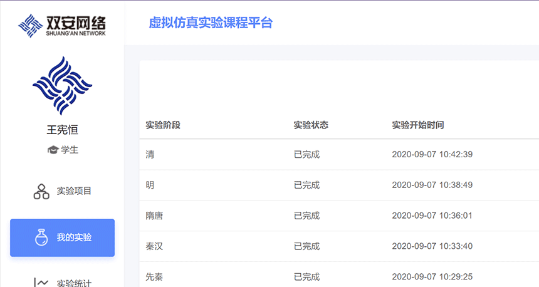Image resolution: width=539 pixels, height=287 pixels.
Task: Click the start time 2020-09-07 10:36:01
Action: [432, 216]
